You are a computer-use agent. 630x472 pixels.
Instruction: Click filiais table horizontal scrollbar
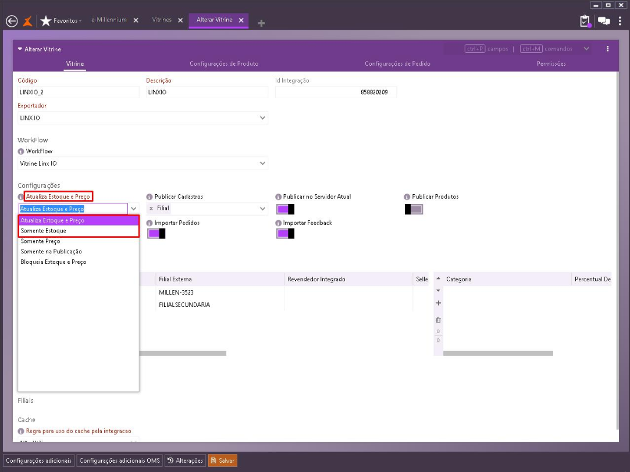[183, 353]
